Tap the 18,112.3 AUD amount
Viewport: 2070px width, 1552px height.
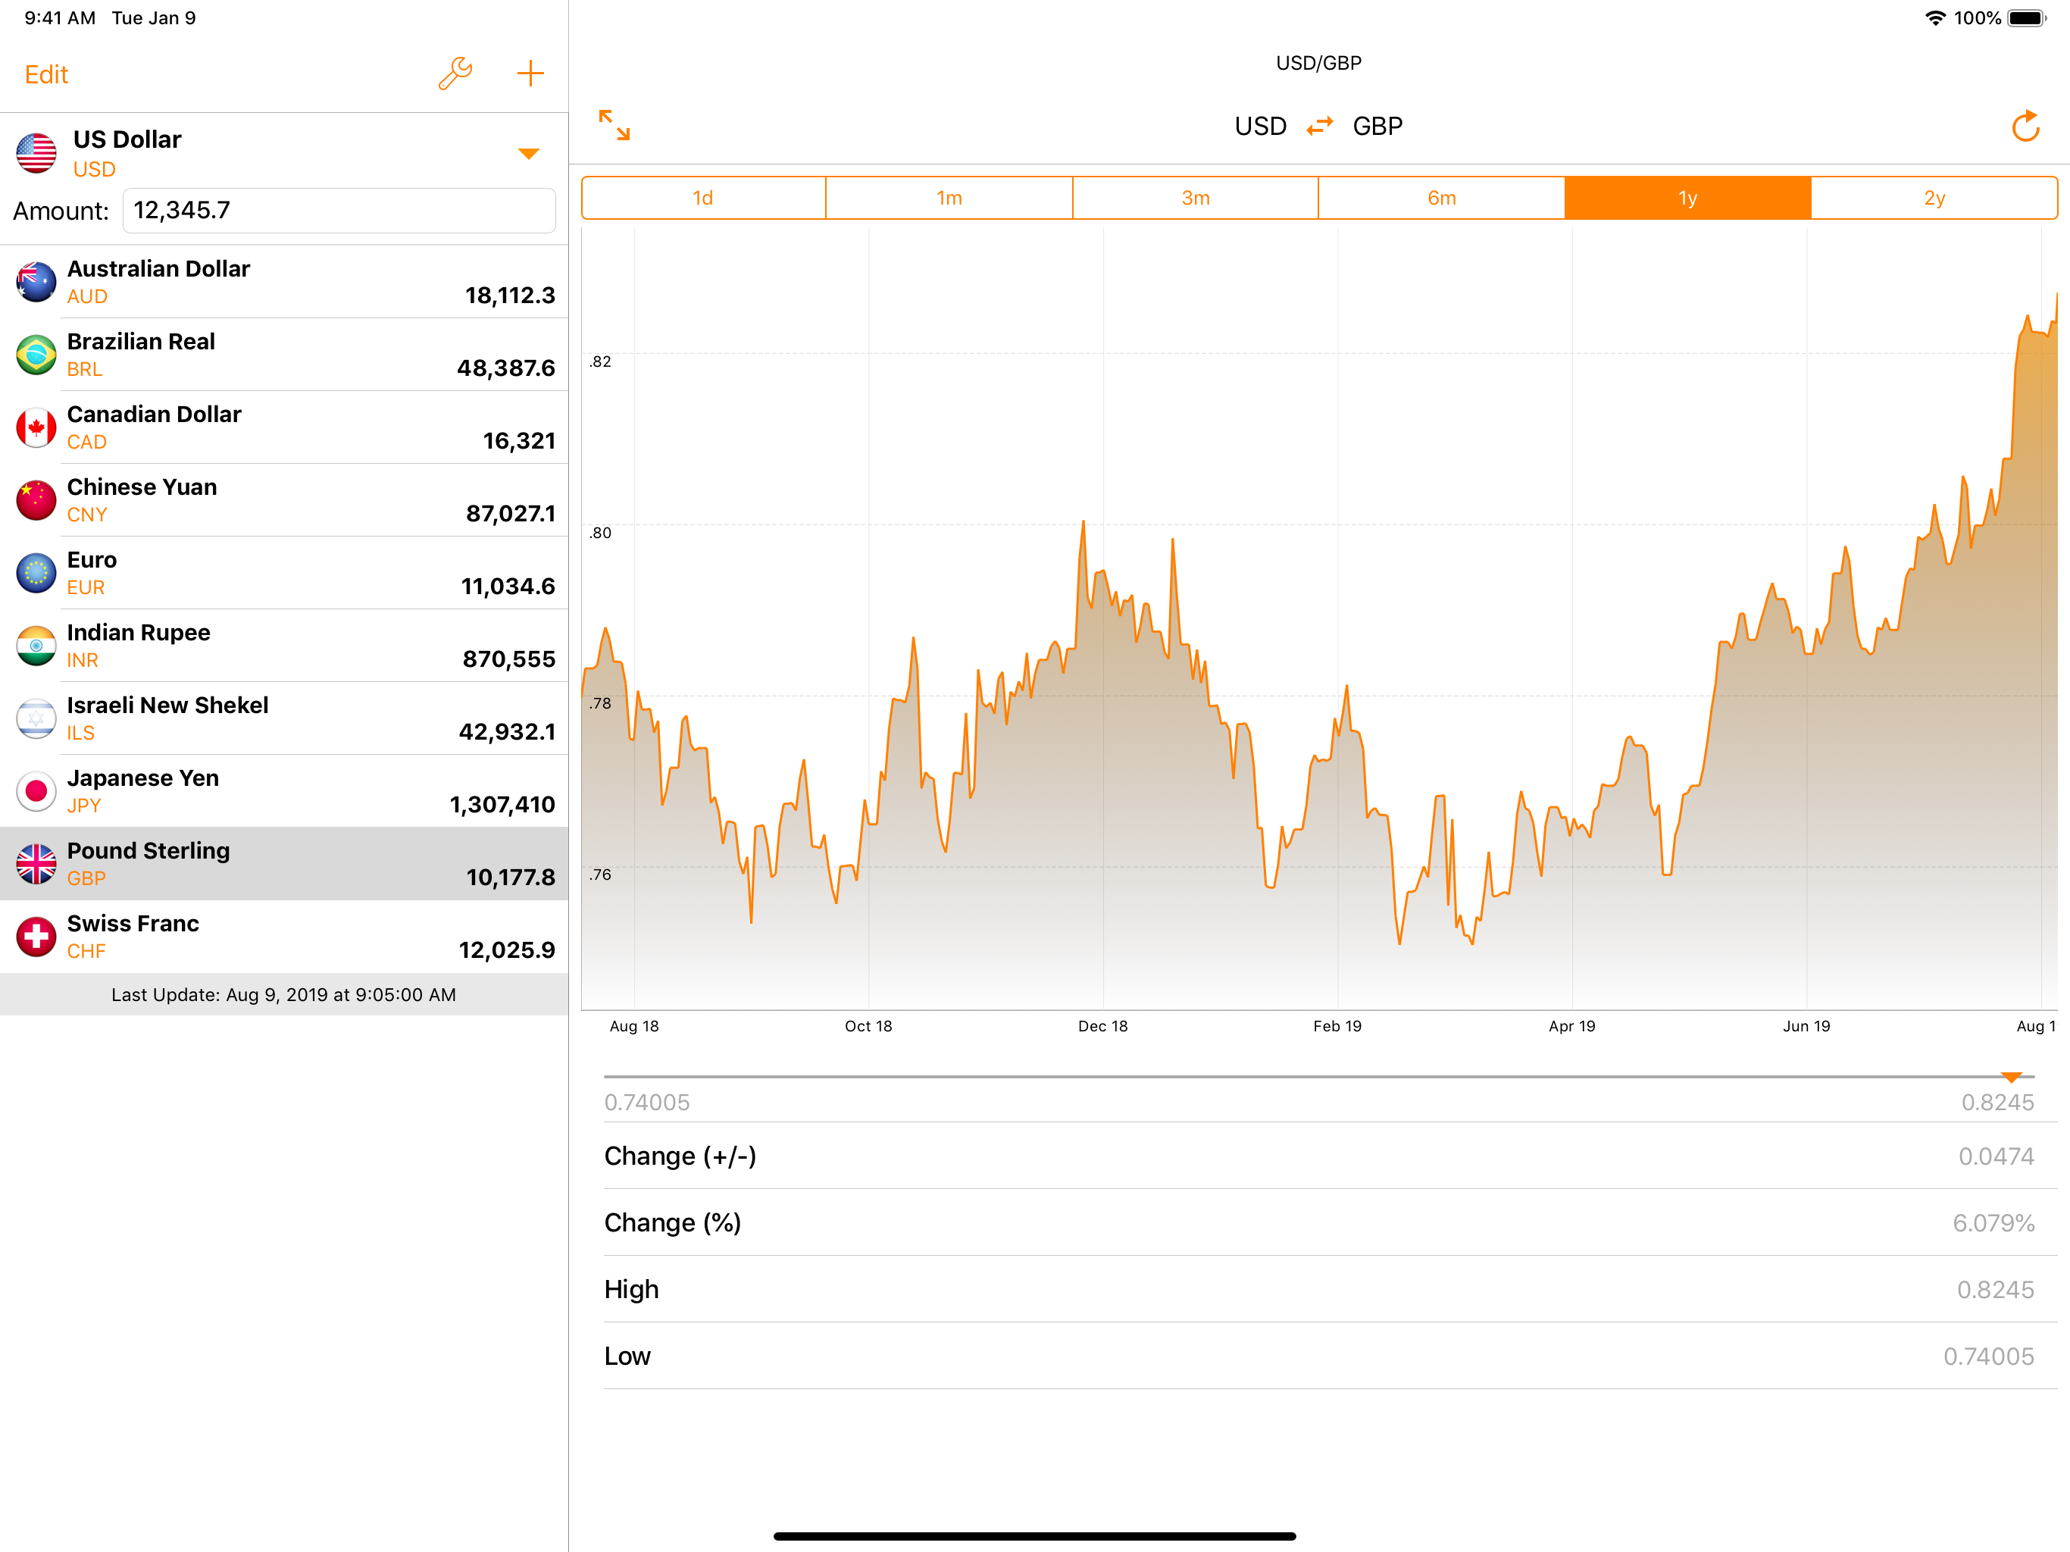510,296
